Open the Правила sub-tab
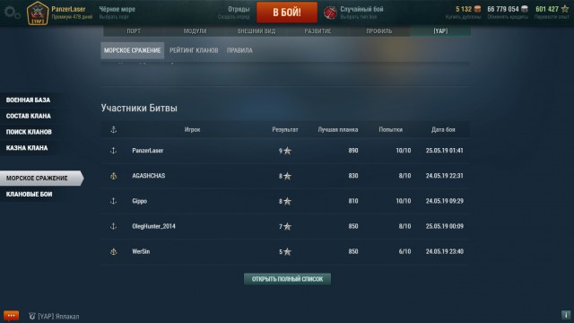The image size is (574, 323). 239,50
